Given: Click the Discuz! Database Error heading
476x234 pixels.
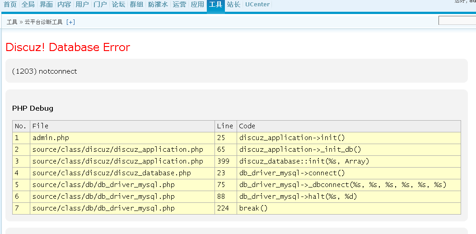Looking at the screenshot, I should (68, 47).
